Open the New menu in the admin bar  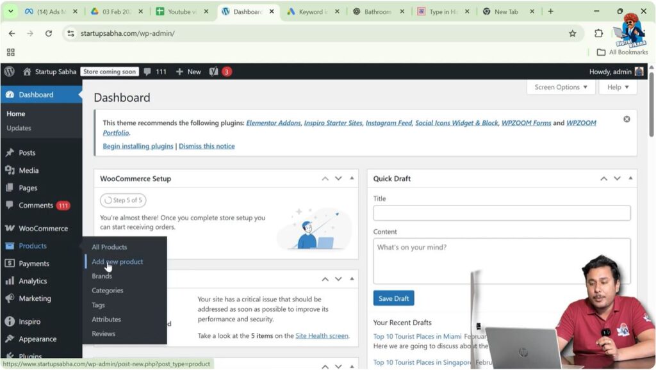[x=188, y=72]
